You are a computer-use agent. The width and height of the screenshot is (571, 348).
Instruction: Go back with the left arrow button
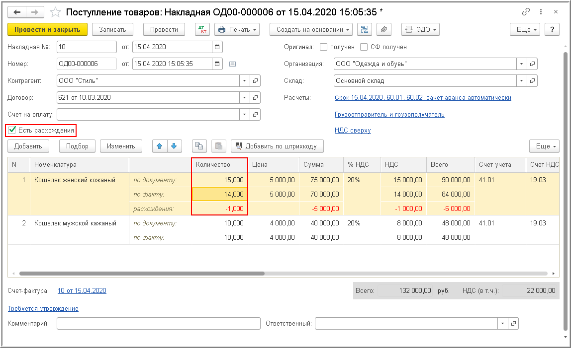[17, 12]
